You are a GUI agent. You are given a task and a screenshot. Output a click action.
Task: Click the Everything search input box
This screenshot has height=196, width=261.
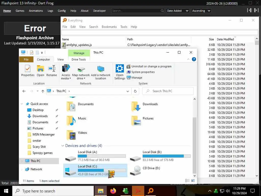(x=160, y=32)
